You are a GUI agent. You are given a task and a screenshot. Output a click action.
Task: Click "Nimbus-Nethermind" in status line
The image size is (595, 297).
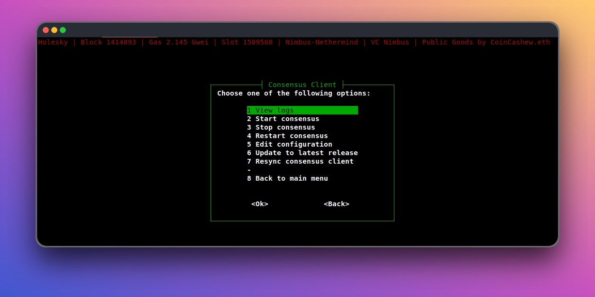[x=321, y=42]
